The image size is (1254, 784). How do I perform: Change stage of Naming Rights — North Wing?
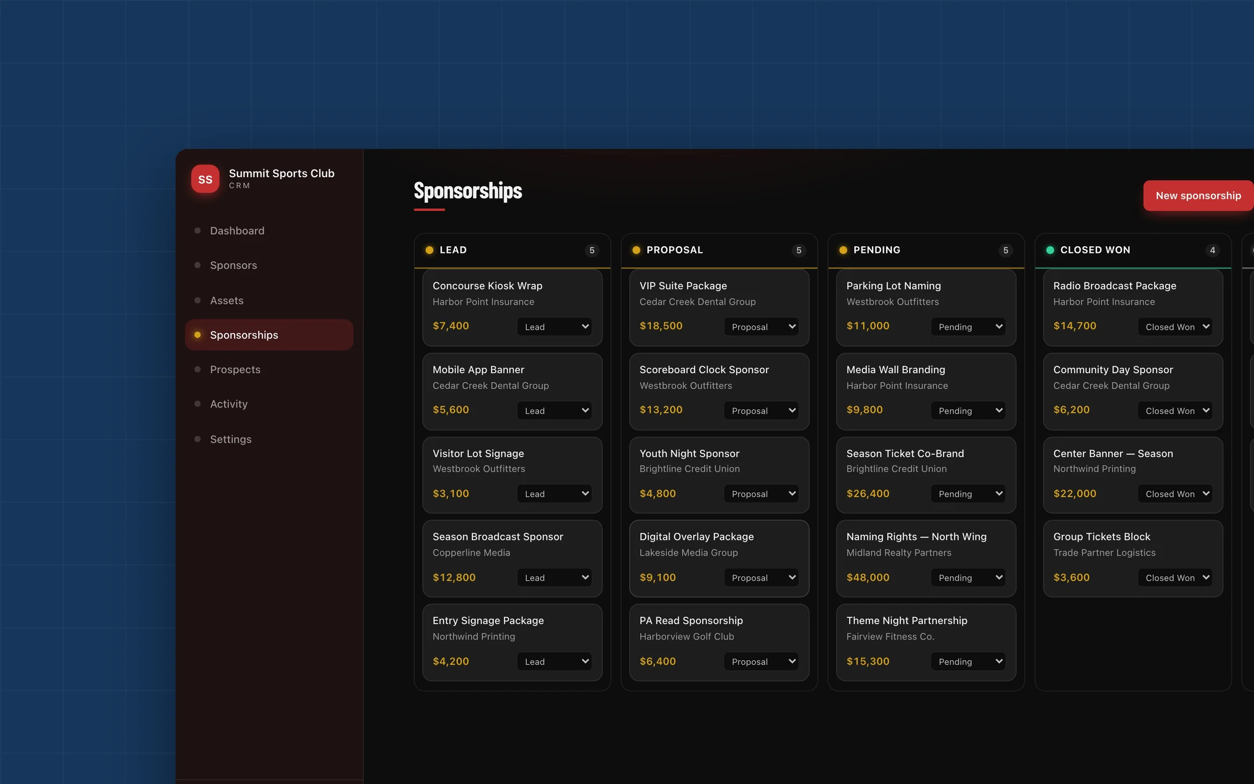[x=968, y=578]
